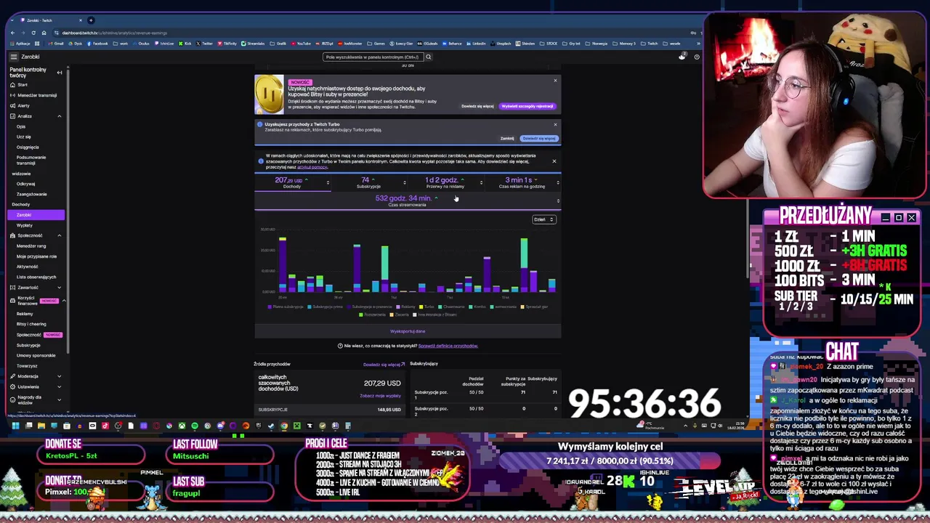
Task: Open Sprawdź definicje przychodów link
Action: [448, 346]
